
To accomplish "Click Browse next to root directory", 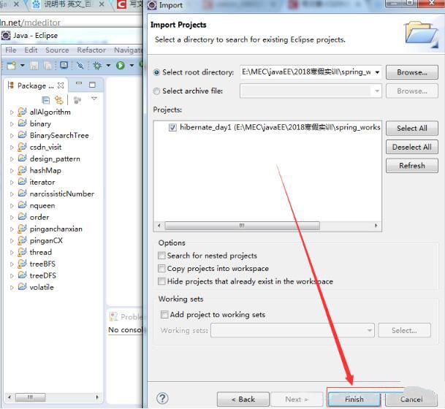I will (x=411, y=72).
